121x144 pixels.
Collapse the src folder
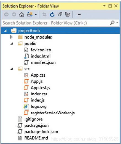pos(12,69)
